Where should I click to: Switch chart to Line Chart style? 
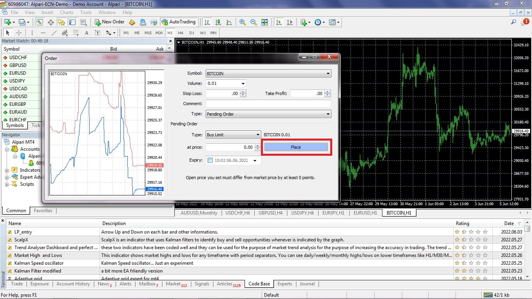tap(229, 22)
